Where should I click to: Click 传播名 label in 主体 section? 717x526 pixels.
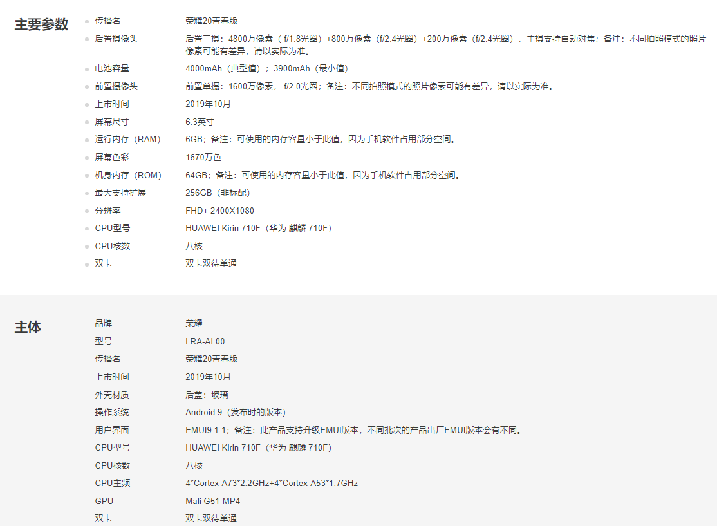pos(107,359)
